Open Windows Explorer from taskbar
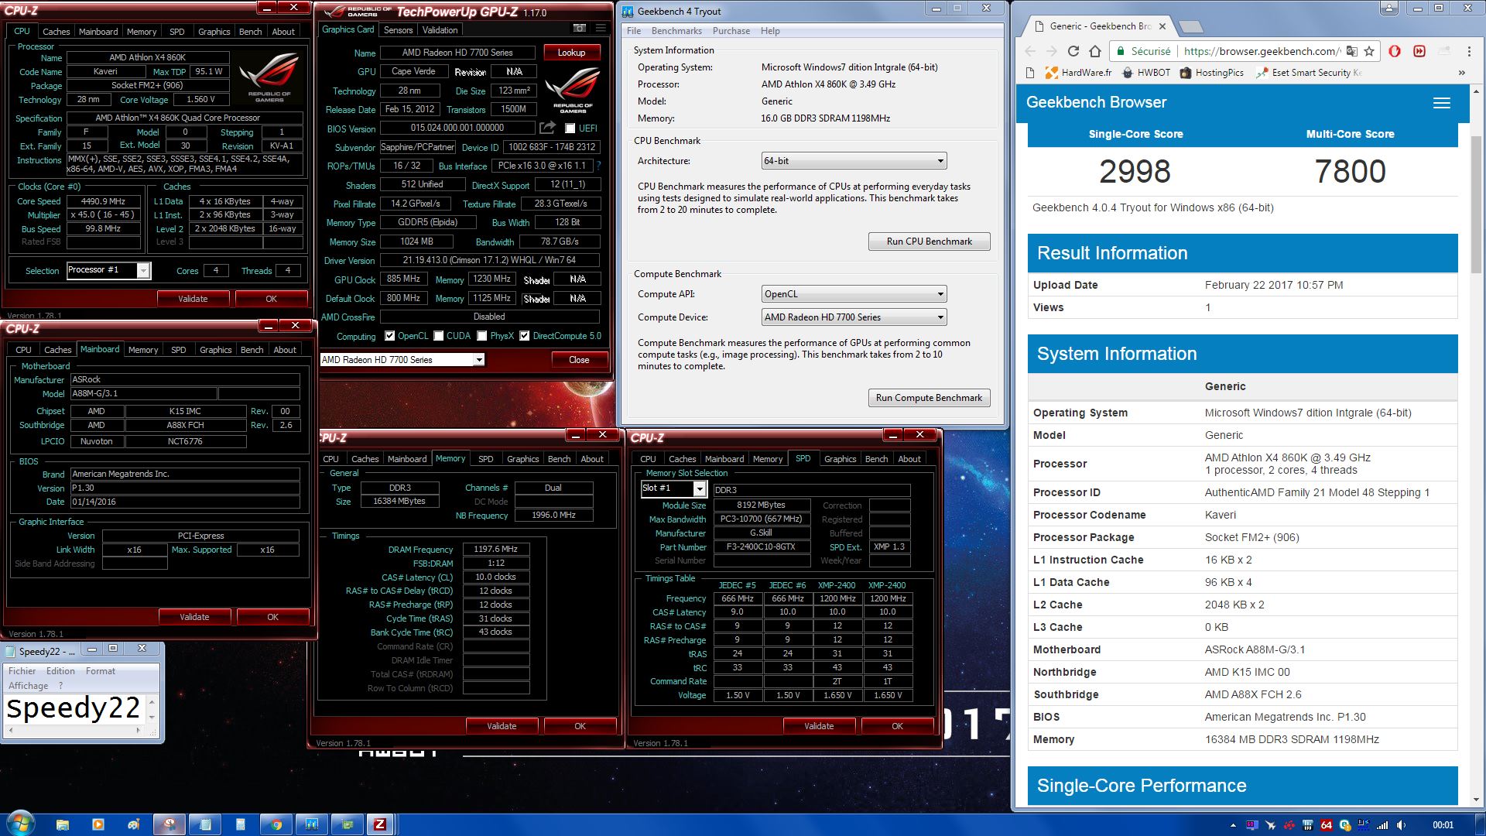This screenshot has height=836, width=1486. point(63,824)
